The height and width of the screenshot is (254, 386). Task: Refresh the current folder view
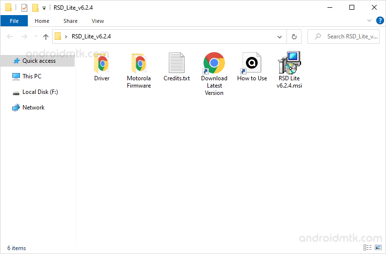294,36
